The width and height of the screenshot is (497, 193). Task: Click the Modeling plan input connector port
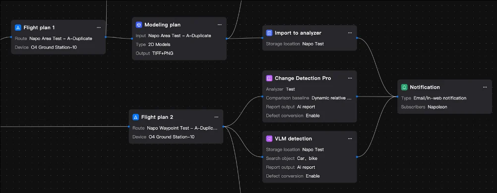[x=132, y=39]
